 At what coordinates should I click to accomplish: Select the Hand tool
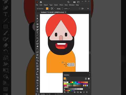click(x=37, y=88)
